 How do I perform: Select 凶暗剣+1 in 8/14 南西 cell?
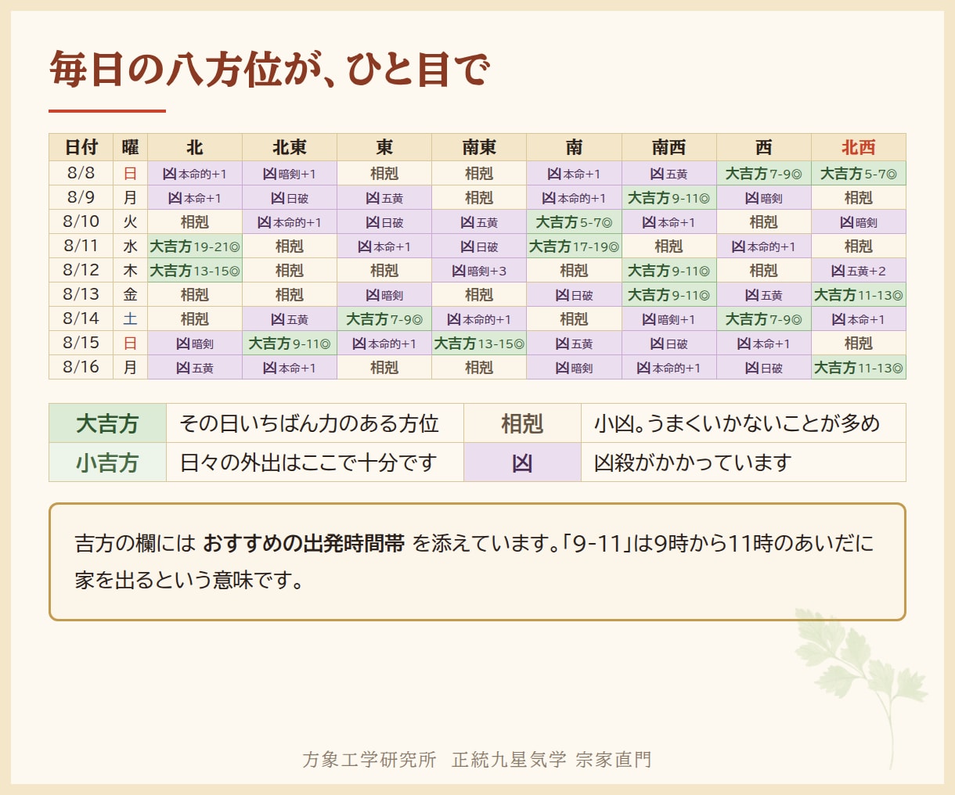tap(669, 318)
